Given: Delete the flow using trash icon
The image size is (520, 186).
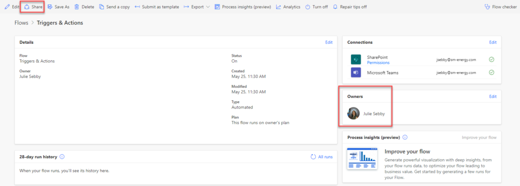Looking at the screenshot, I should [x=77, y=7].
